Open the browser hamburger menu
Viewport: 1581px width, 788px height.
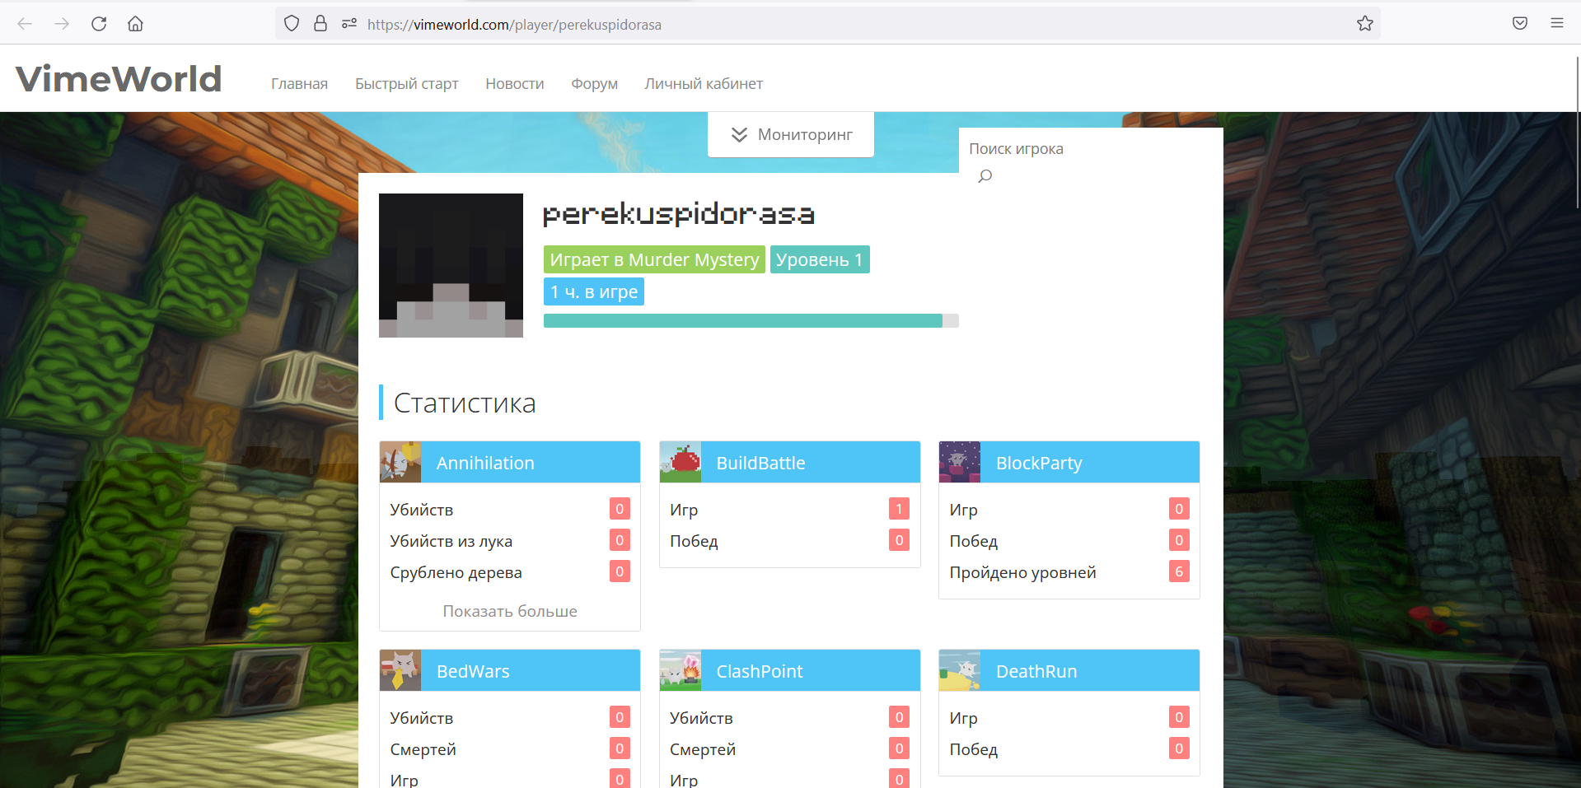1557,24
